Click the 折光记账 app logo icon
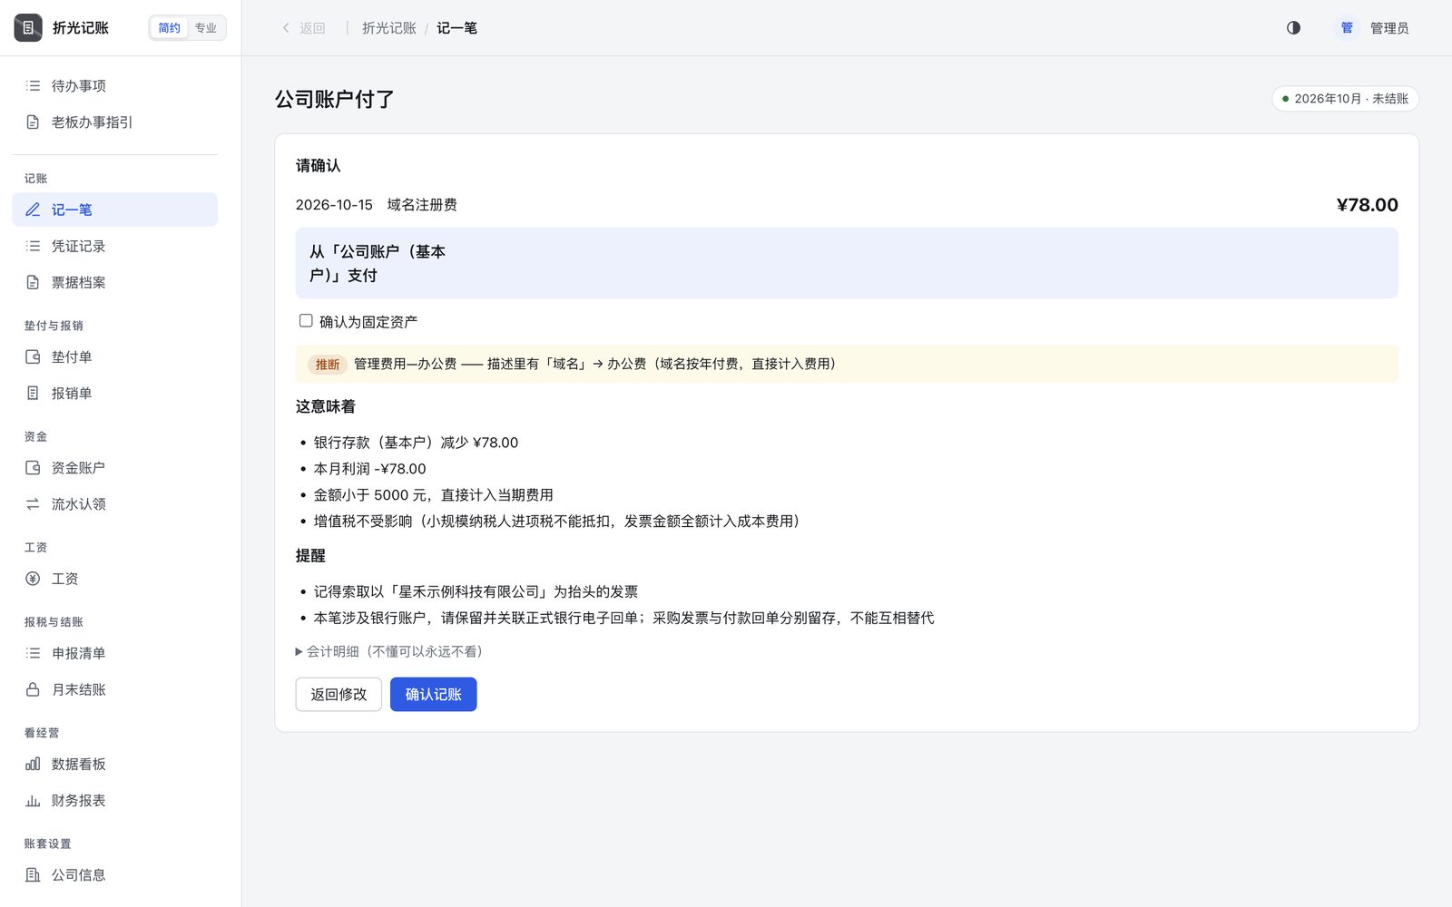 [x=28, y=28]
